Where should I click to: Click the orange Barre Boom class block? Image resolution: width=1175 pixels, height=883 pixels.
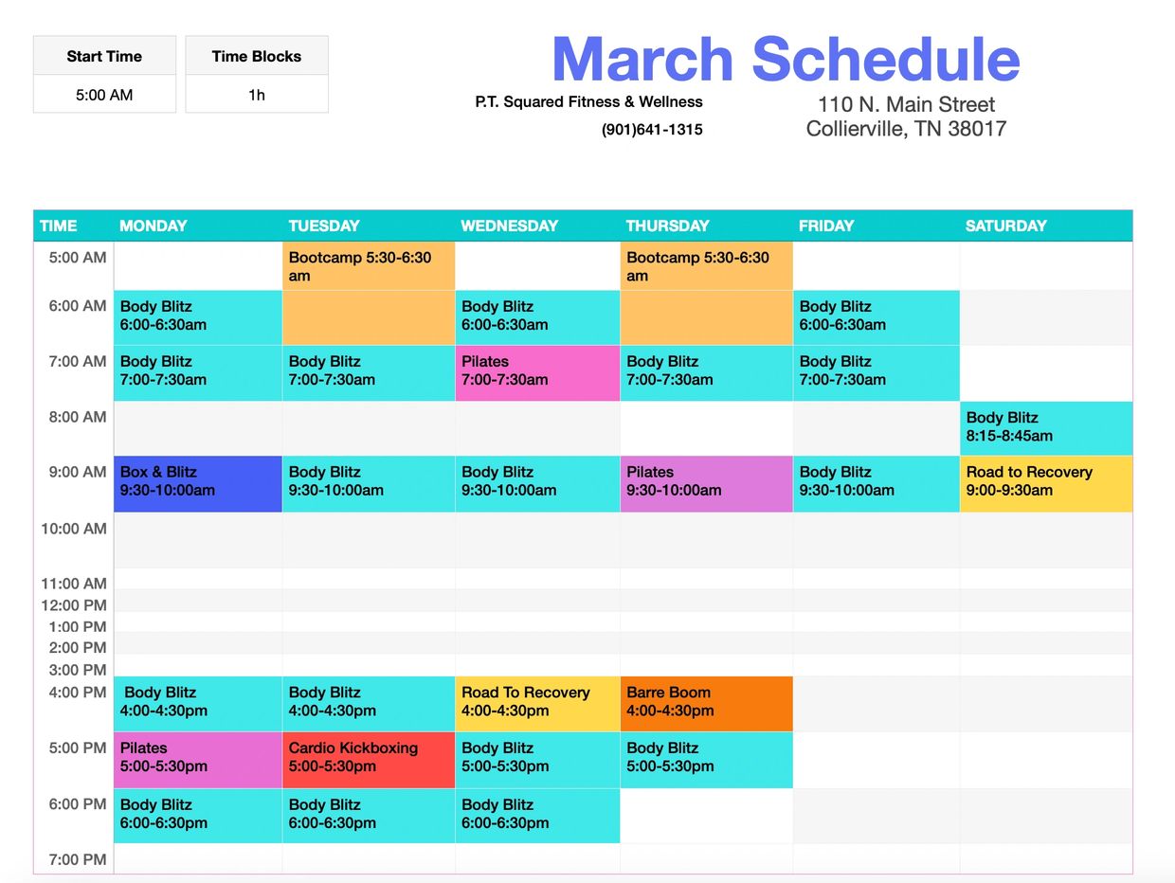706,703
